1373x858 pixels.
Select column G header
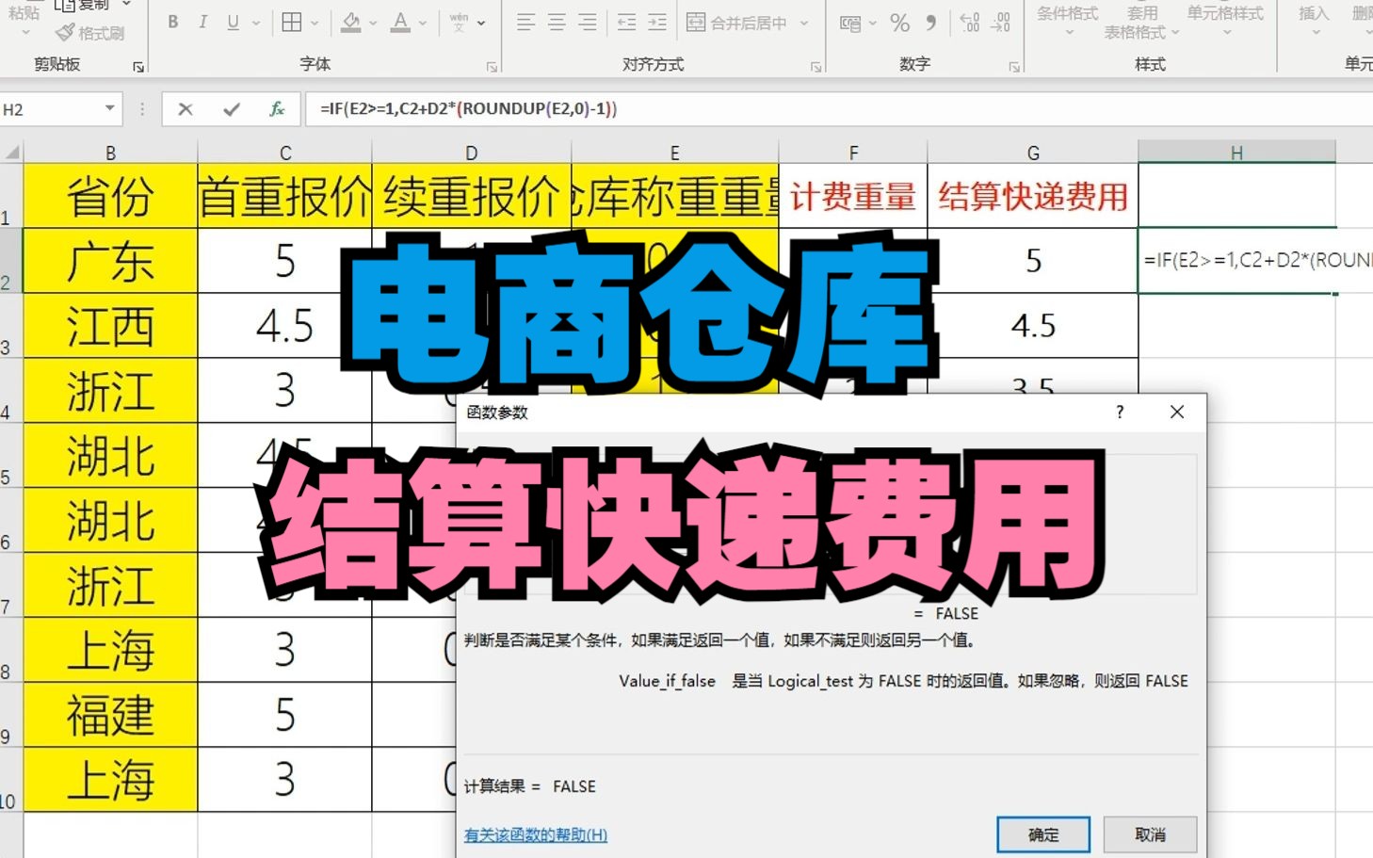tap(1033, 152)
